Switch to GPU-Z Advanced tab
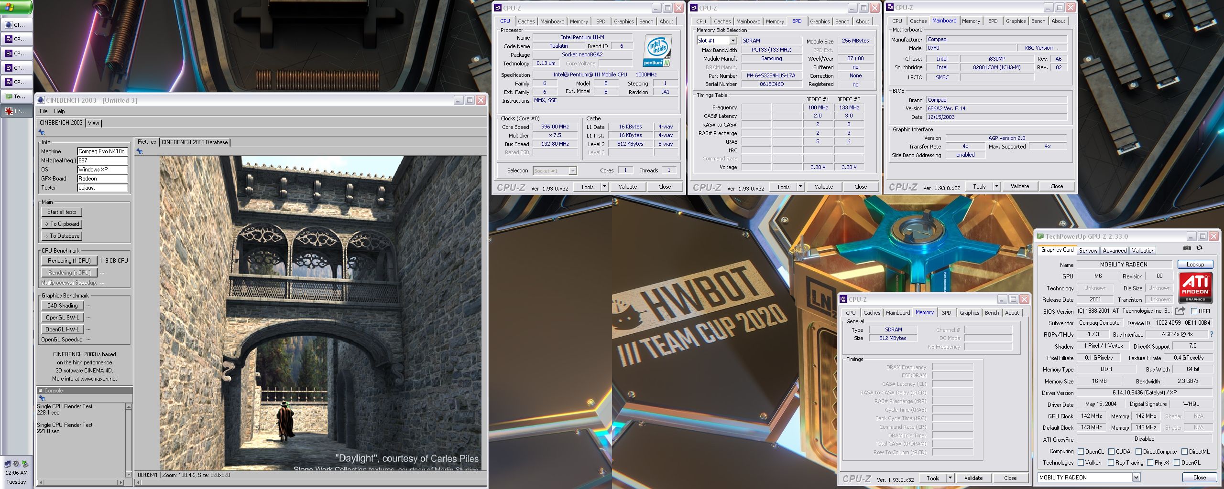The width and height of the screenshot is (1224, 489). pyautogui.click(x=1115, y=251)
